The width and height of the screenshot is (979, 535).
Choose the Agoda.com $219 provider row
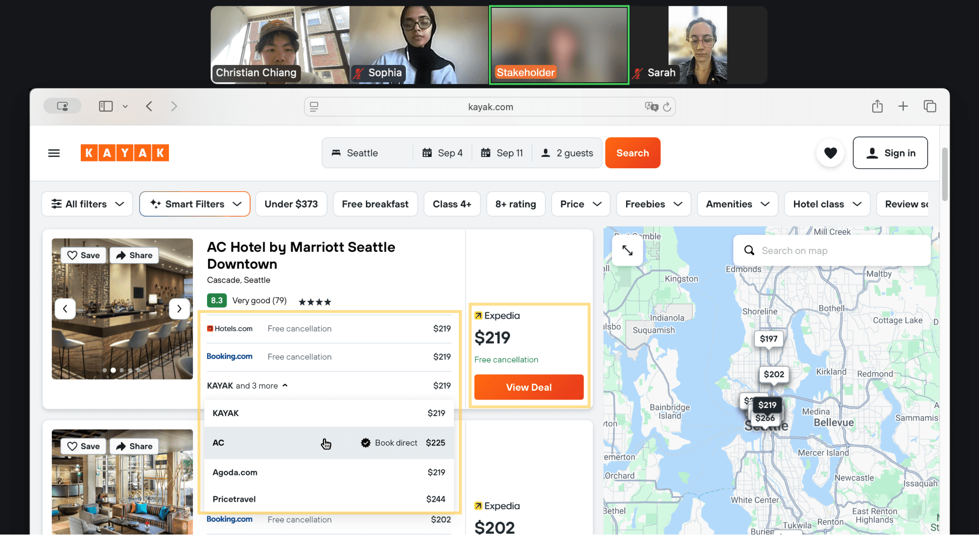click(x=328, y=472)
